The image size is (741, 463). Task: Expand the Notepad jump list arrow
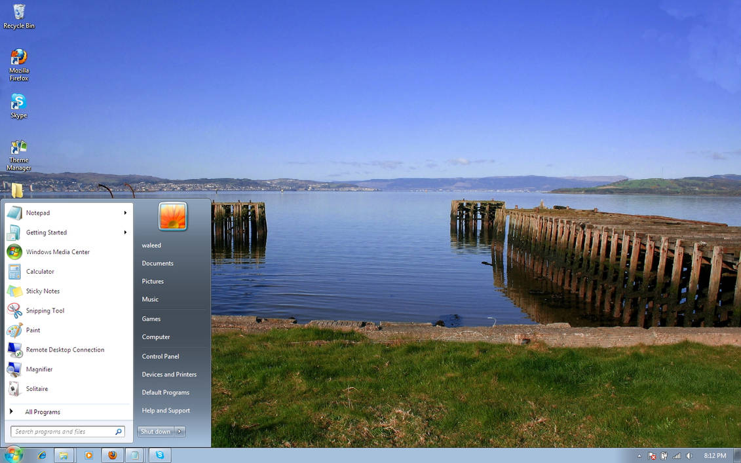[124, 213]
